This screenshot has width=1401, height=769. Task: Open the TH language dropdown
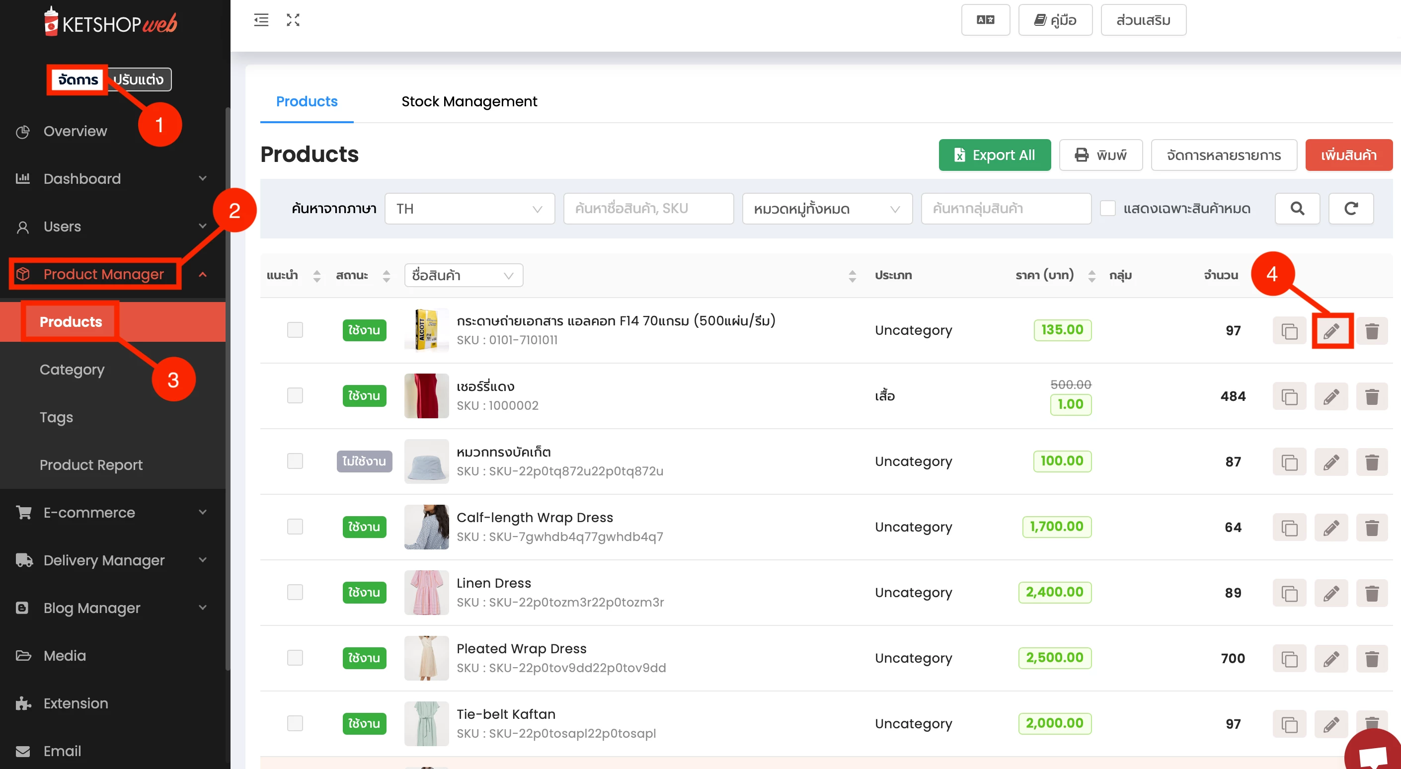point(469,208)
